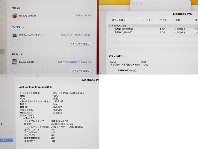Click the built-in Retina display laptop icon
The width and height of the screenshot is (198, 149).
(x=15, y=35)
